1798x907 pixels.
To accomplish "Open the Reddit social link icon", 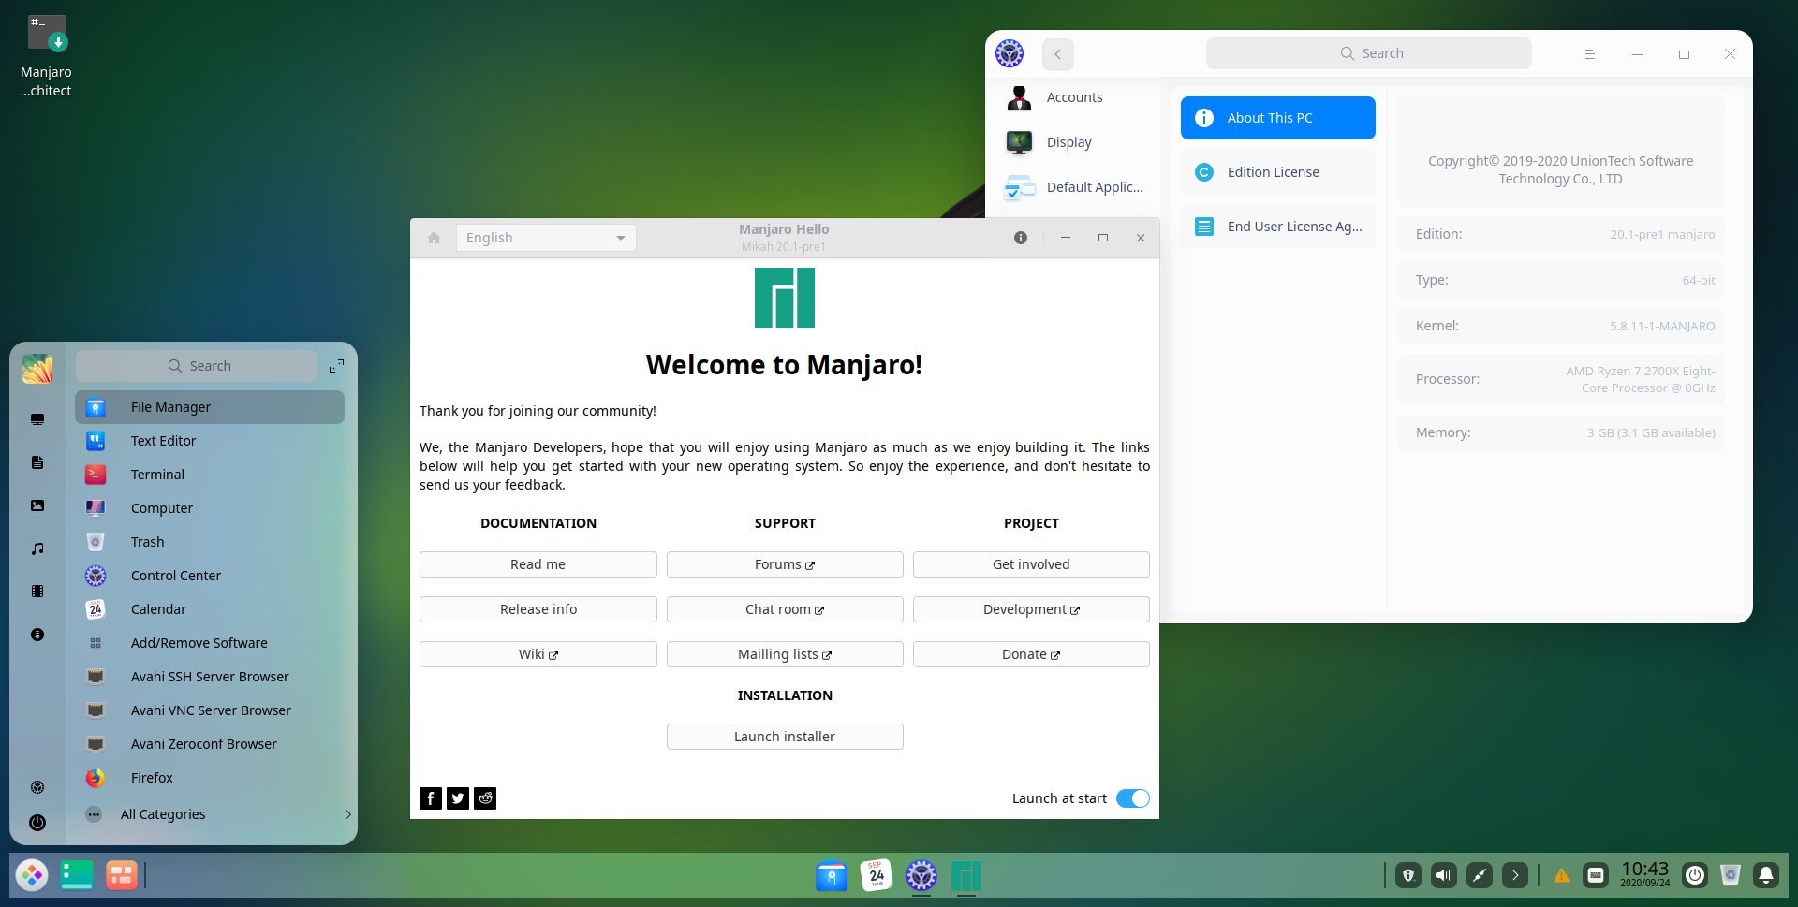I will coord(485,798).
